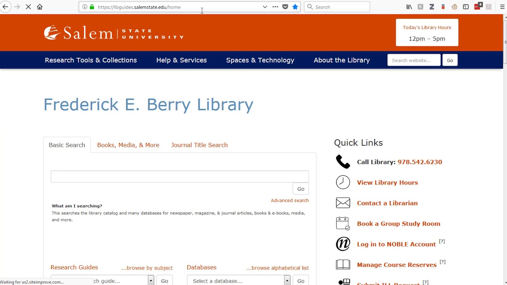Switch to Journal Title Search tab

tap(200, 145)
